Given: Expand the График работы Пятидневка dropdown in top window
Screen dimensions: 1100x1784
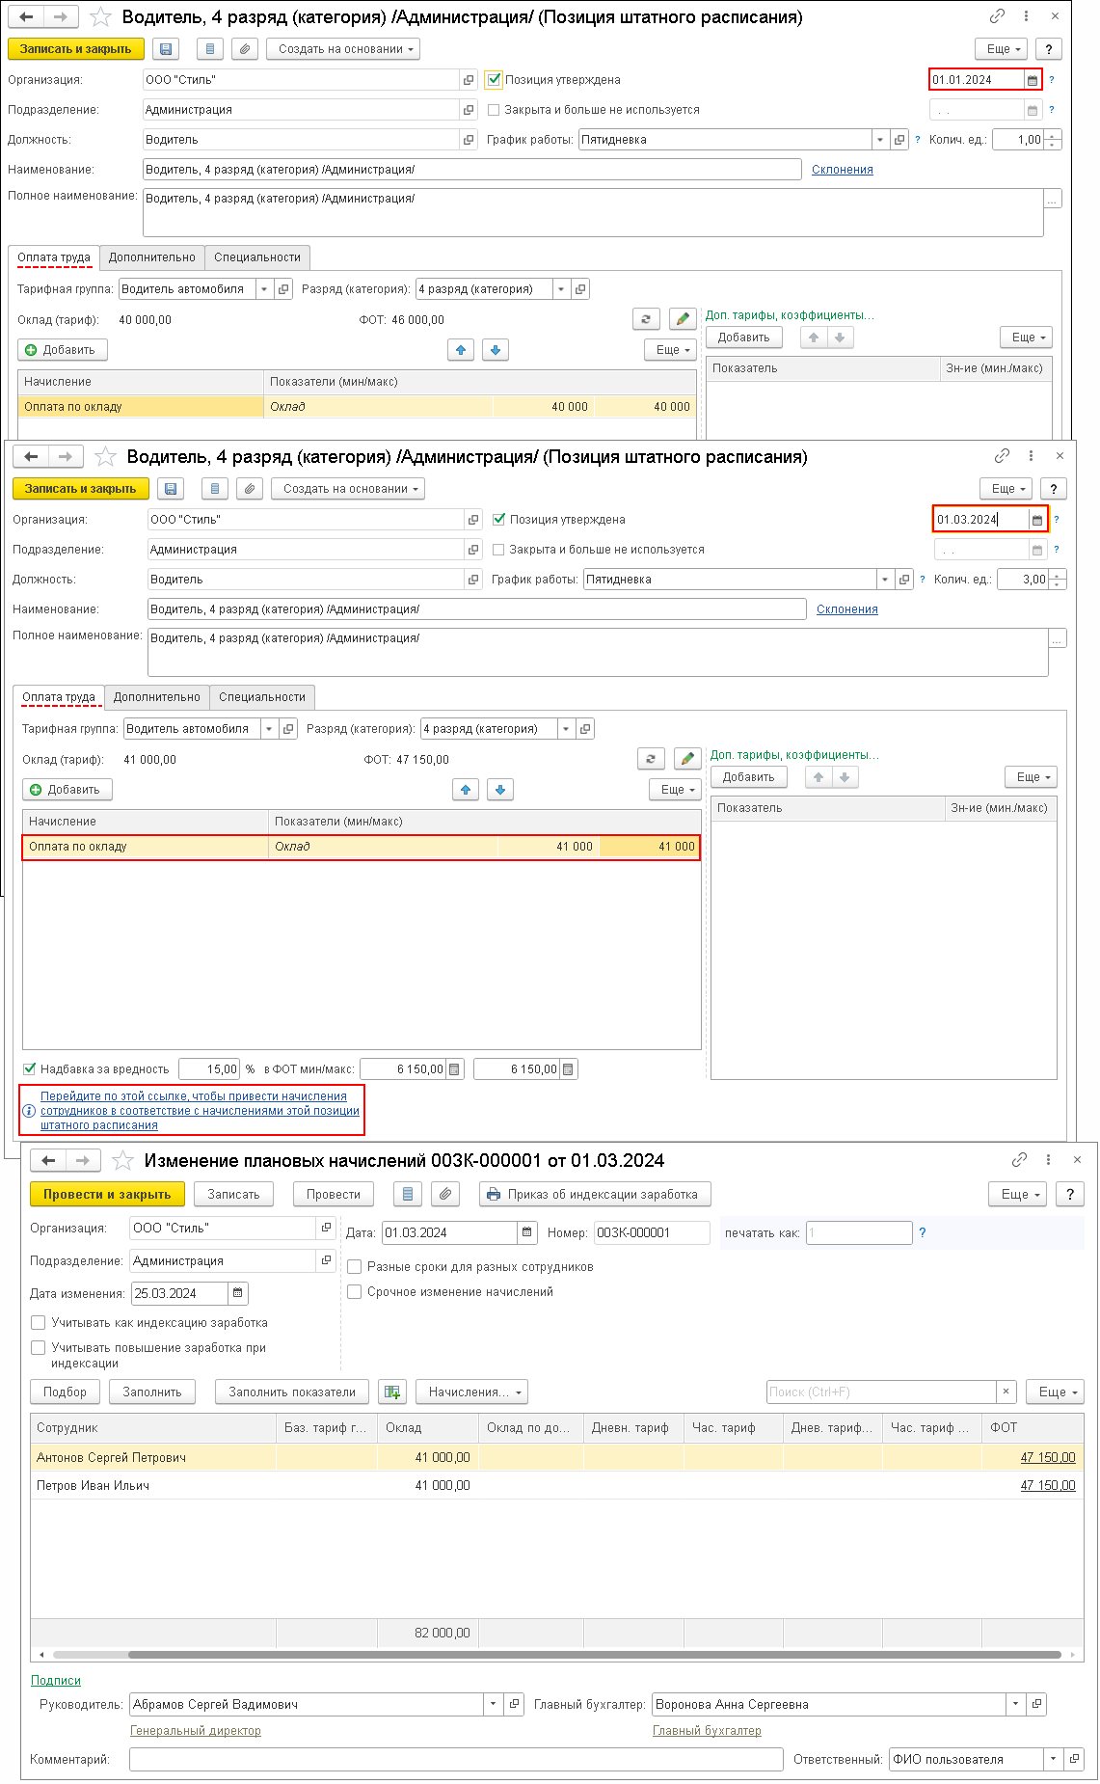Looking at the screenshot, I should [879, 140].
